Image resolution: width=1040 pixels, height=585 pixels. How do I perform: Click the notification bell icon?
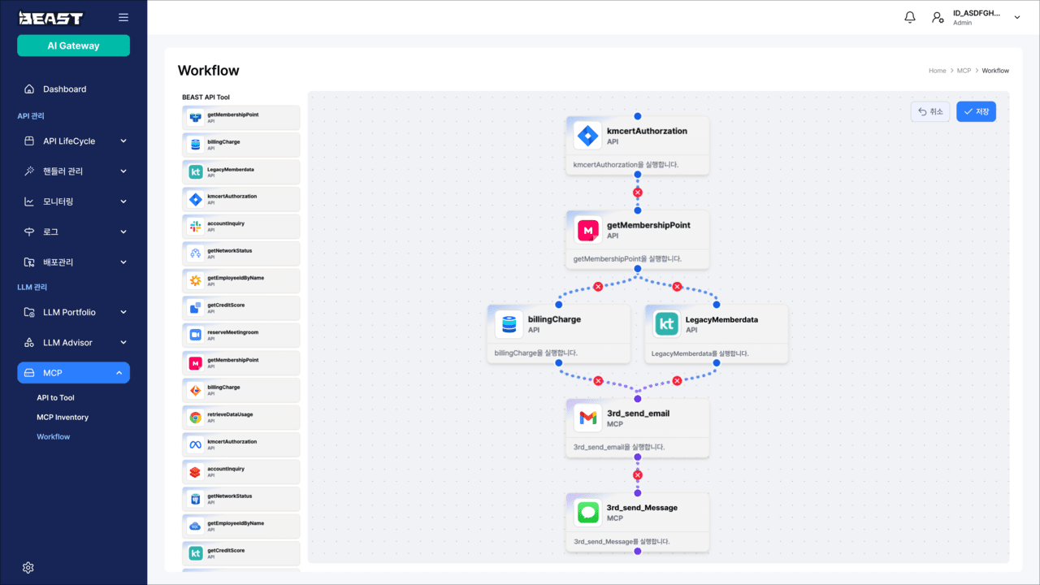(910, 17)
